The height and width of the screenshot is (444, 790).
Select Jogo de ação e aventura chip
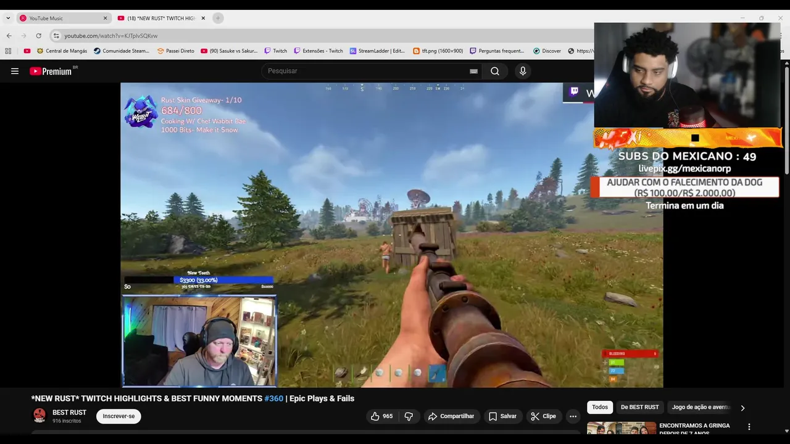pyautogui.click(x=701, y=407)
